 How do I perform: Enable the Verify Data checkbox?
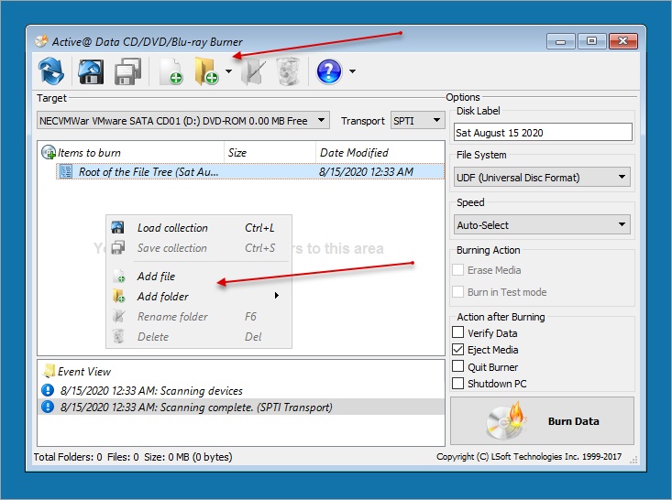457,332
